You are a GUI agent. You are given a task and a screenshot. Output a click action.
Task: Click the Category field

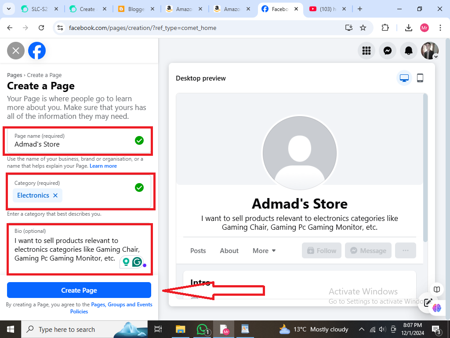79,191
